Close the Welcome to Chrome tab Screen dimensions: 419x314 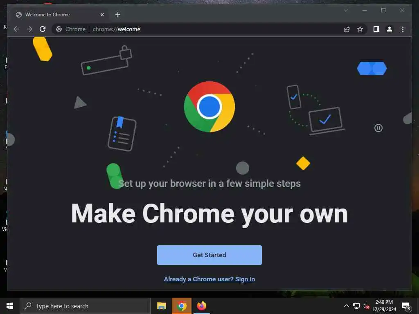point(102,15)
